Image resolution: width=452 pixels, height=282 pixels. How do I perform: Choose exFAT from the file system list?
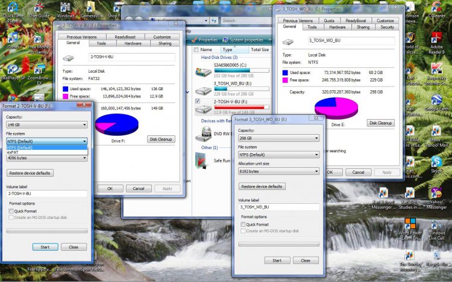[x=13, y=152]
